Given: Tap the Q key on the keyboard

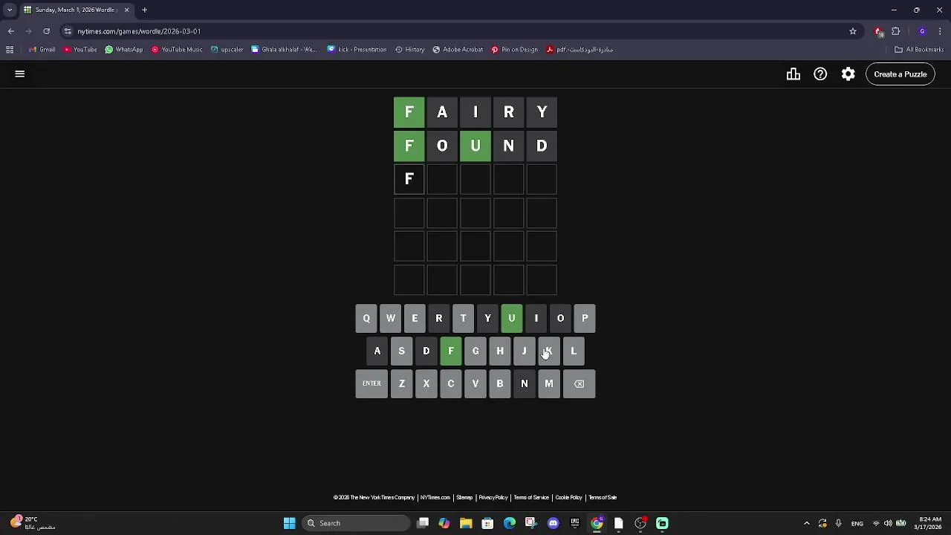Looking at the screenshot, I should point(366,319).
